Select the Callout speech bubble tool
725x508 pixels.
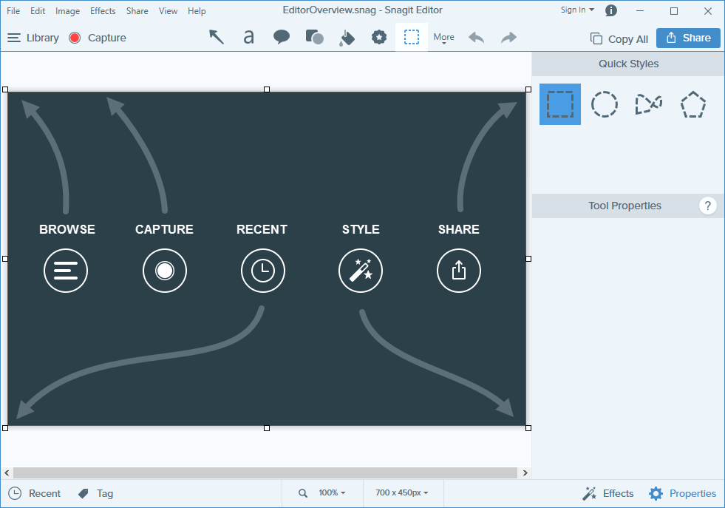coord(282,37)
